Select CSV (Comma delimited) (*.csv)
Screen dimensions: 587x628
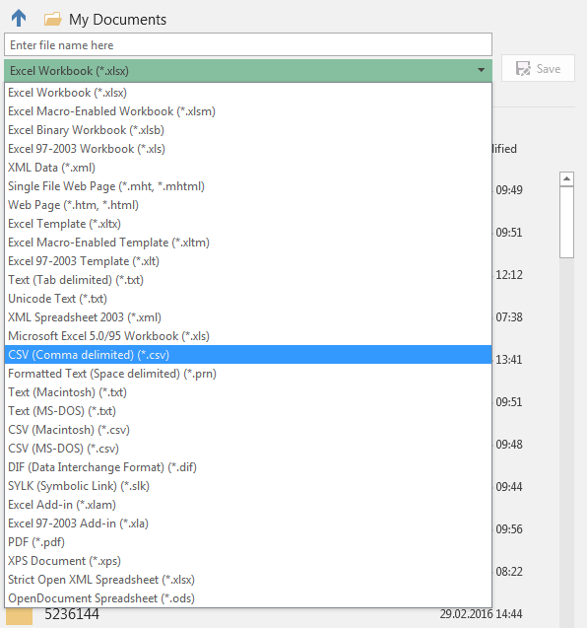pos(248,355)
